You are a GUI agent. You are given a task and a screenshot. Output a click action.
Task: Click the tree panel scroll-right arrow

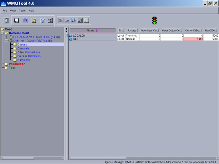[63, 158]
